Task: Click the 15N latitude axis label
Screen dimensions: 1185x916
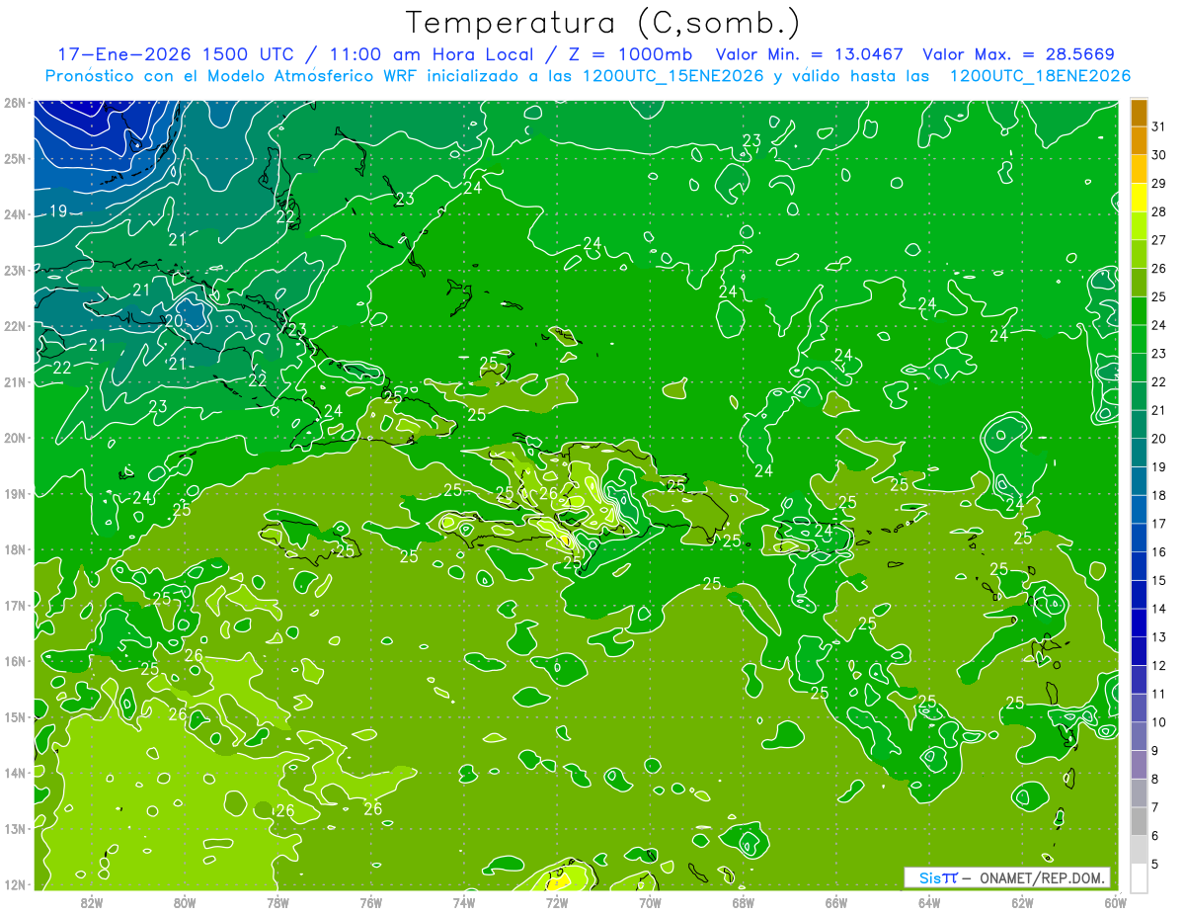Action: [14, 716]
